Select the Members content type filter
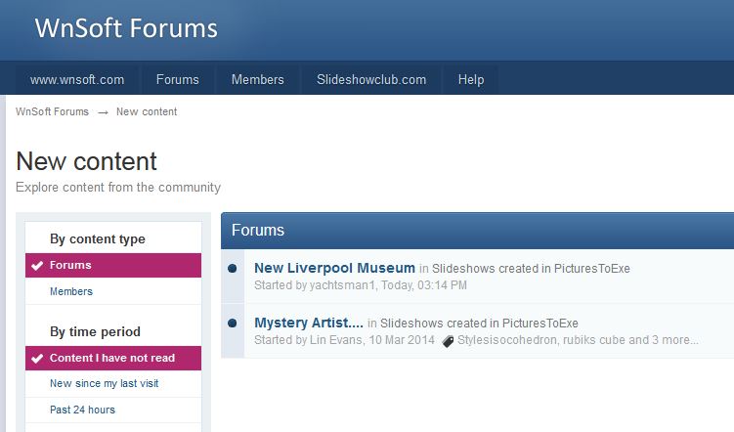The height and width of the screenshot is (432, 734). click(71, 291)
